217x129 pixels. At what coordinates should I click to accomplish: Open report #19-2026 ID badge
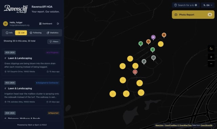pyautogui.click(x=10, y=52)
